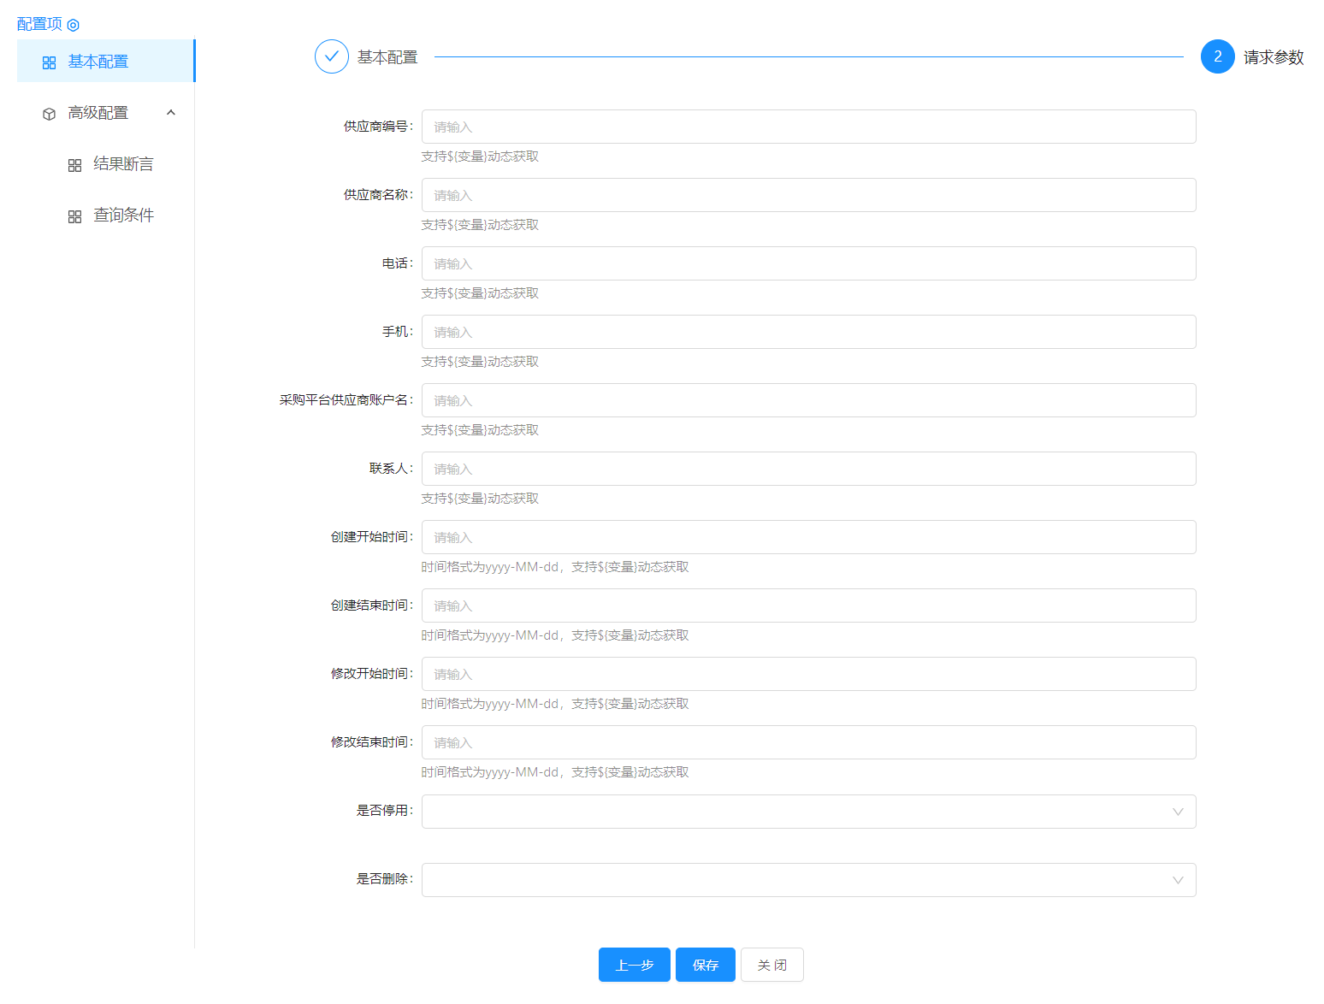The height and width of the screenshot is (1004, 1324).
Task: Click the 创建开始时间 input field
Action: [808, 537]
